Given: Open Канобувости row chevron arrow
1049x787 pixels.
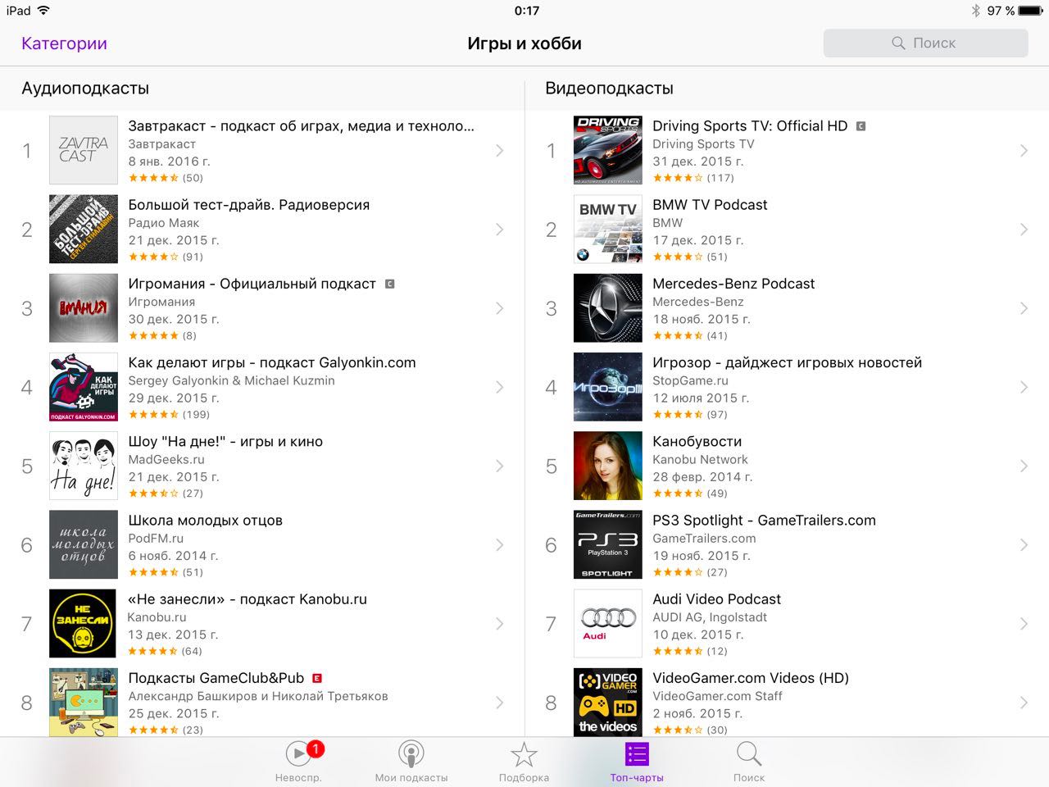Looking at the screenshot, I should tap(1024, 466).
